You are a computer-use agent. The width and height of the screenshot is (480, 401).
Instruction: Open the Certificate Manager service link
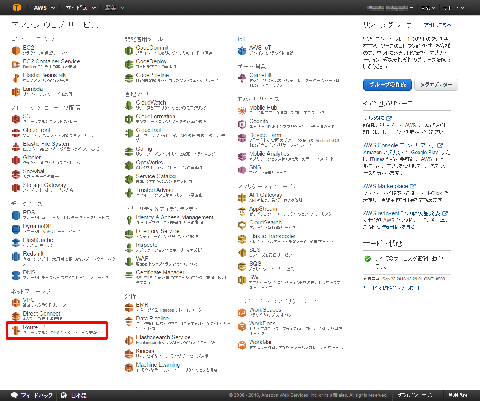[x=160, y=272]
